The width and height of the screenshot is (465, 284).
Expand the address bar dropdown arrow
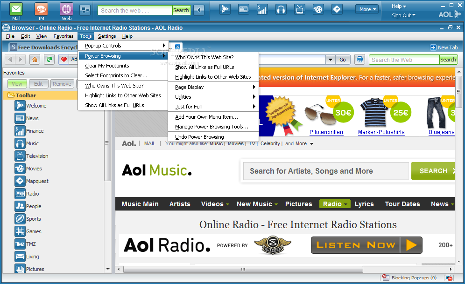[x=331, y=60]
